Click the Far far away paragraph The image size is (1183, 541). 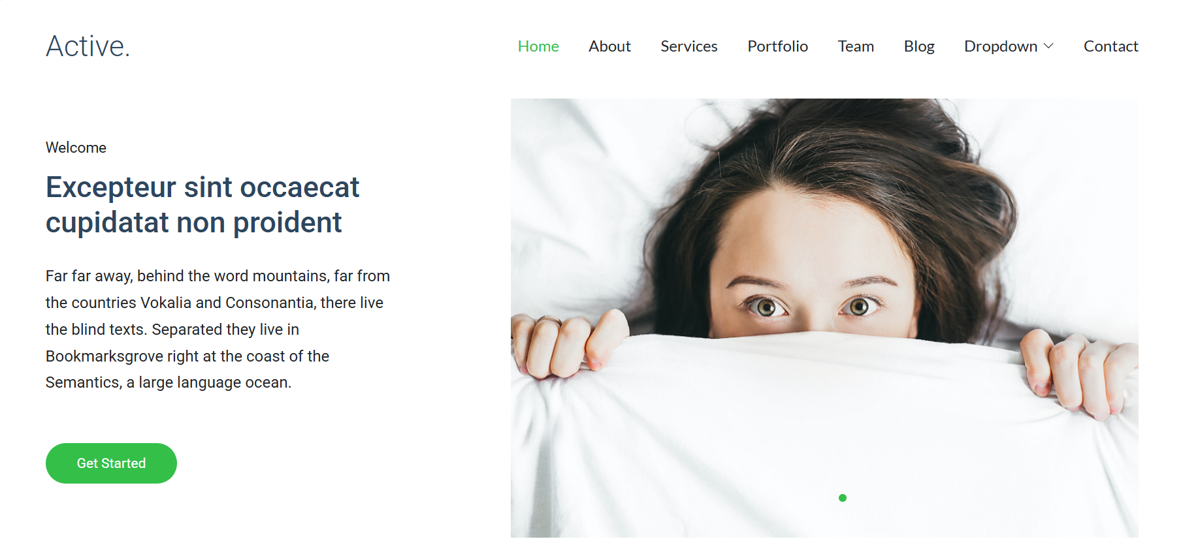tap(218, 329)
